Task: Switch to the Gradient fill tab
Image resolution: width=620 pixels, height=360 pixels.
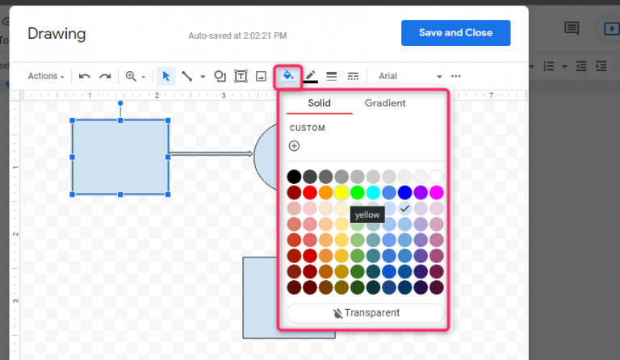Action: (x=385, y=103)
